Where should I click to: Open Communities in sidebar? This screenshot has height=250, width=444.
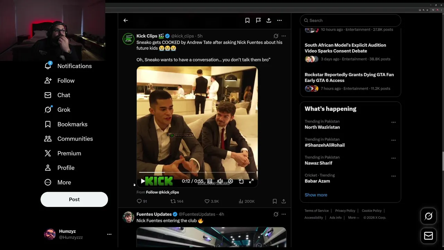(x=69, y=139)
